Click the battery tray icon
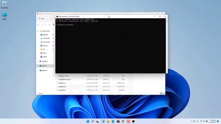This screenshot has width=221, height=124. pyautogui.click(x=207, y=121)
